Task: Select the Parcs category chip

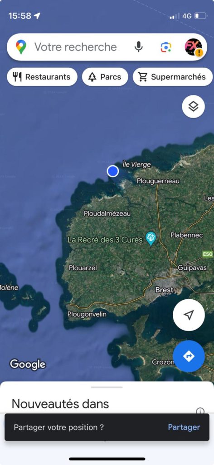Action: (105, 77)
